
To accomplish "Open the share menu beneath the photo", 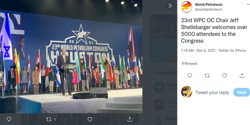I will pyautogui.click(x=130, y=119).
